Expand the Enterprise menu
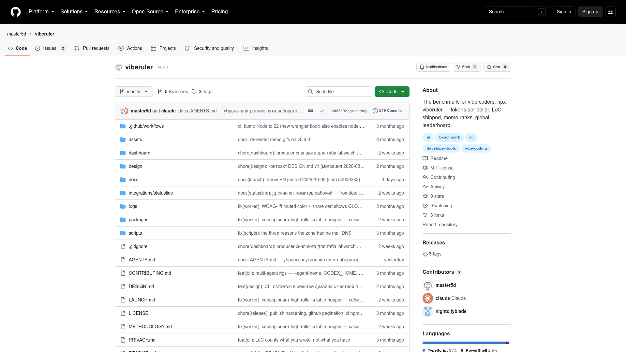626x352 pixels. (190, 12)
